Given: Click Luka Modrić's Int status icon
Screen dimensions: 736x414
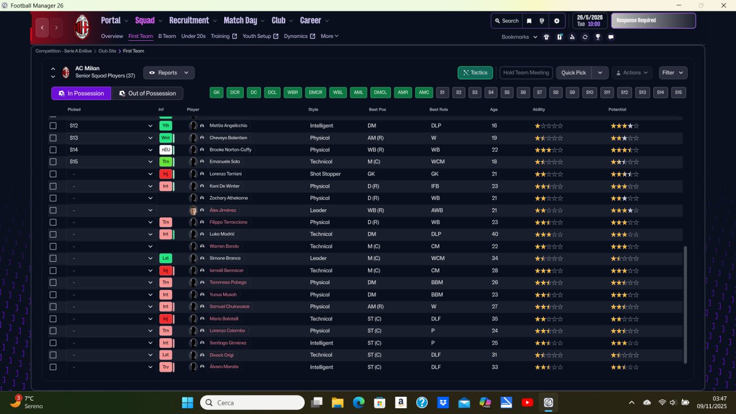Looking at the screenshot, I should pyautogui.click(x=166, y=234).
